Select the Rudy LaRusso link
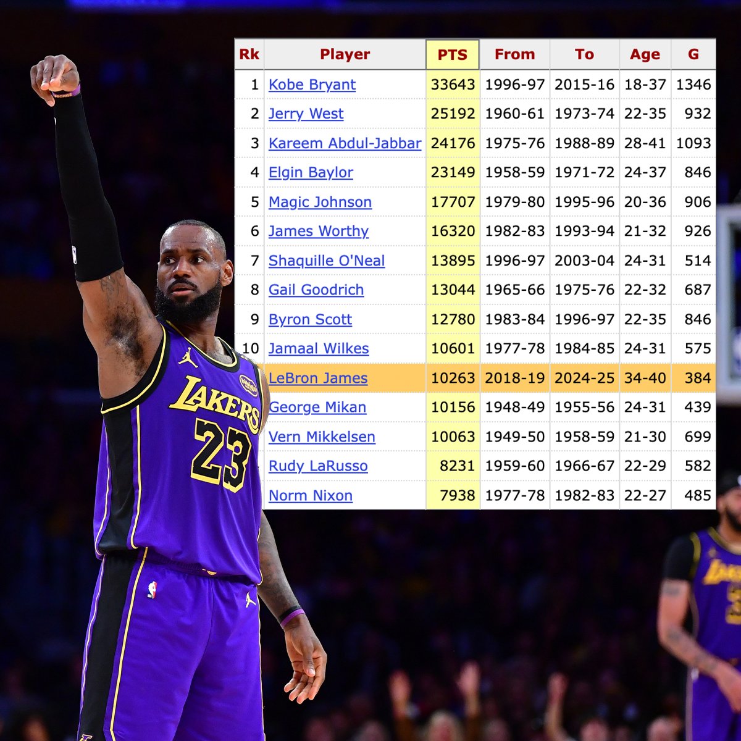 tap(318, 466)
